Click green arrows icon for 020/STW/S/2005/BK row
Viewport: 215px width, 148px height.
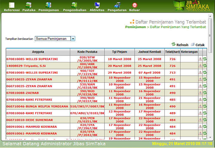[205, 59]
